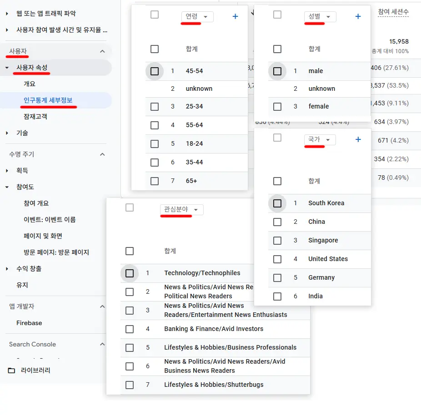Open the 국가 dimension dropdown

click(320, 140)
